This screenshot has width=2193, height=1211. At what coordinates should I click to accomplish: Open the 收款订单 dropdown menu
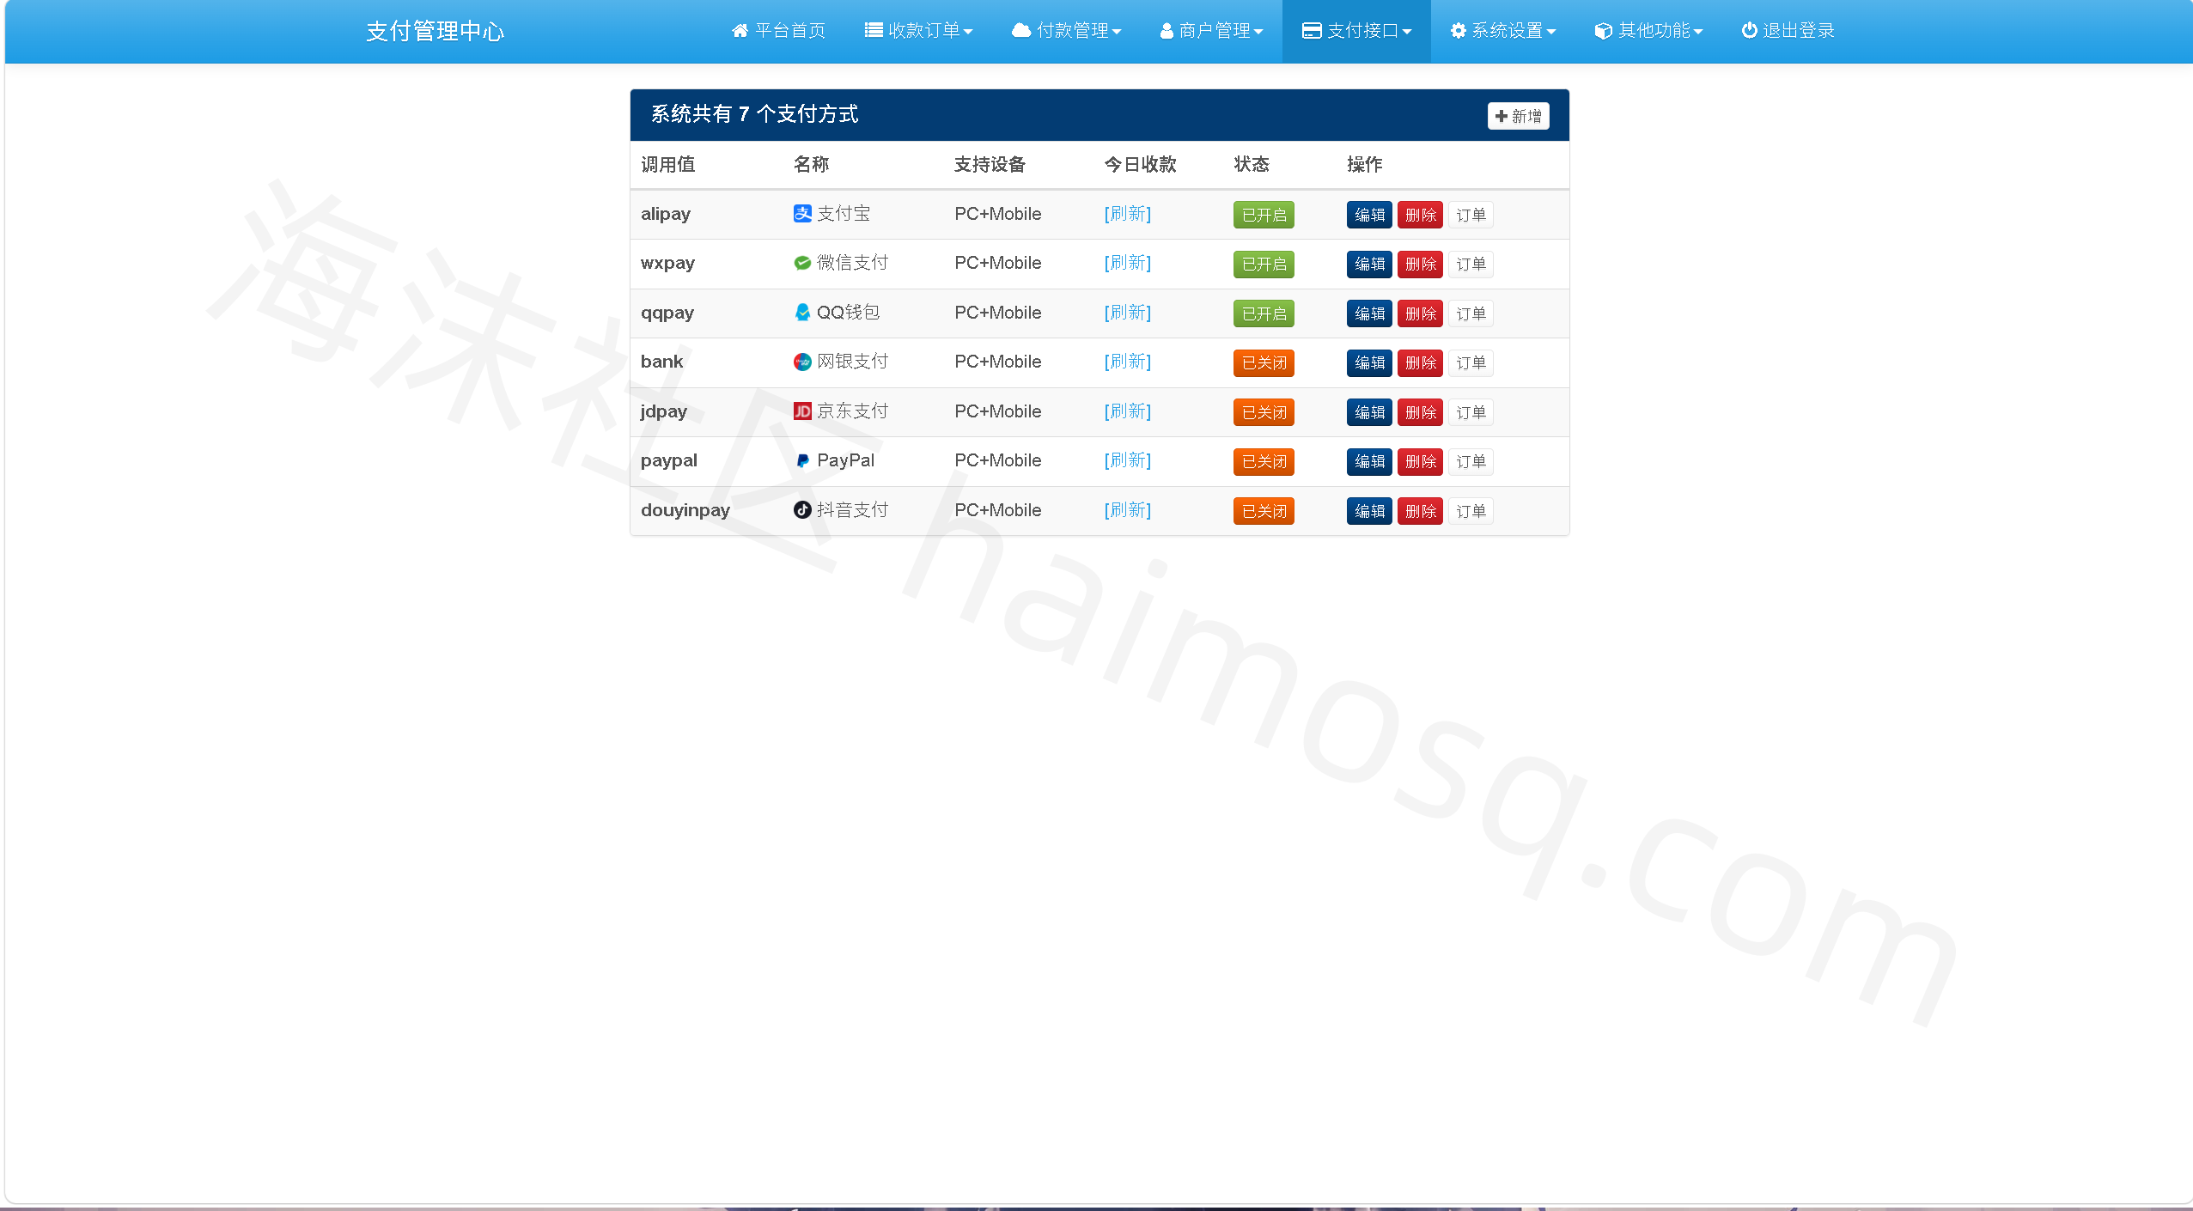point(918,31)
